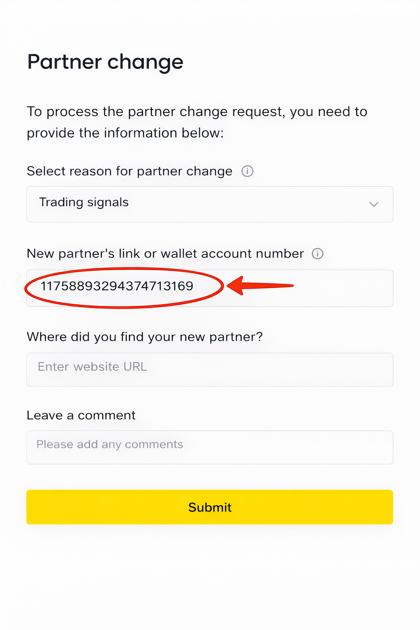Open the tooltip icon beside wallet account label
The width and height of the screenshot is (420, 630).
pyautogui.click(x=318, y=253)
